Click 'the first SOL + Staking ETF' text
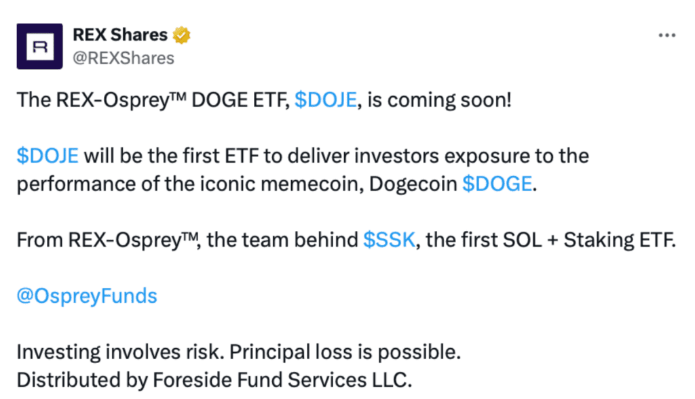 click(550, 240)
